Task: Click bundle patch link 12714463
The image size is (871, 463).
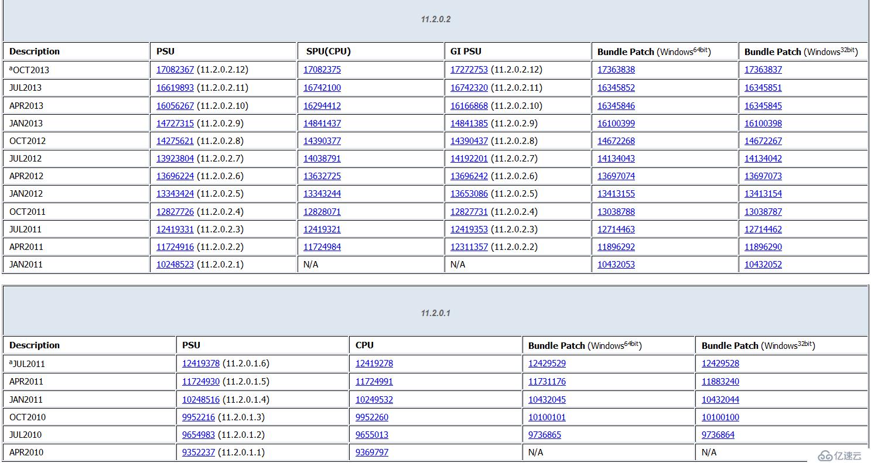Action: (616, 229)
